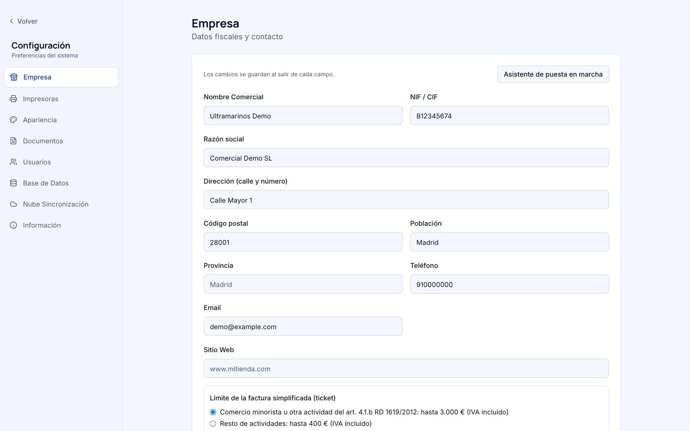This screenshot has height=431, width=690.
Task: Edit the Razón social field
Action: tap(406, 158)
